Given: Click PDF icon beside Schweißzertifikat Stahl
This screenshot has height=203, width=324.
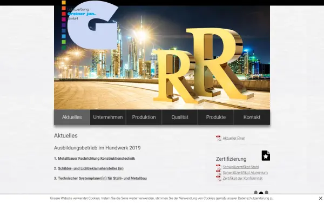Looking at the screenshot, I should 219,167.
